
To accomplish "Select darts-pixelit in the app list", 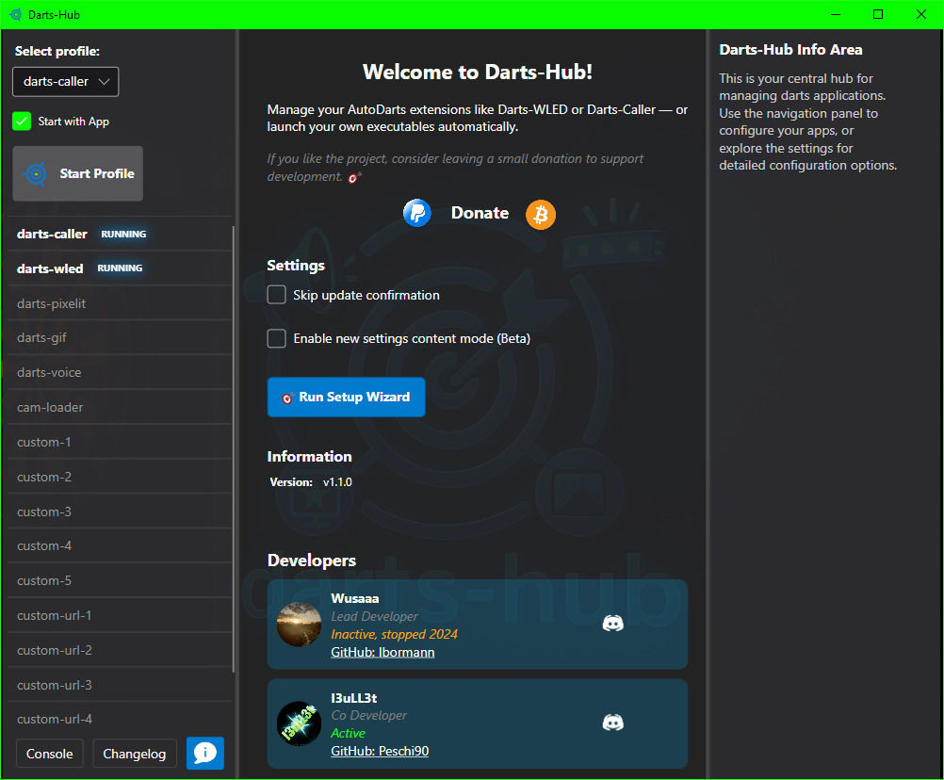I will tap(120, 303).
